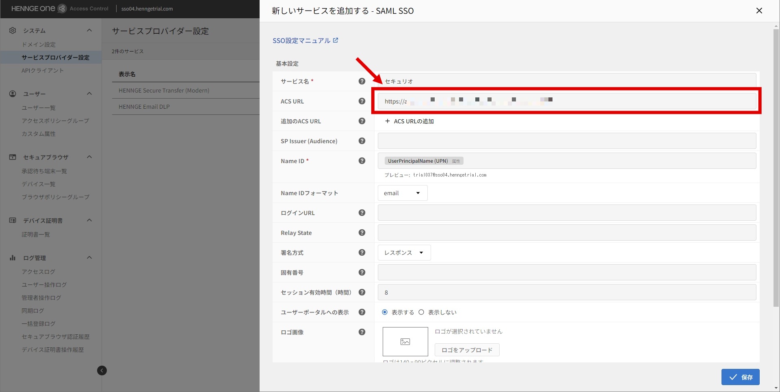Open デバイス一覧 in the sidebar
The height and width of the screenshot is (392, 780).
[39, 184]
